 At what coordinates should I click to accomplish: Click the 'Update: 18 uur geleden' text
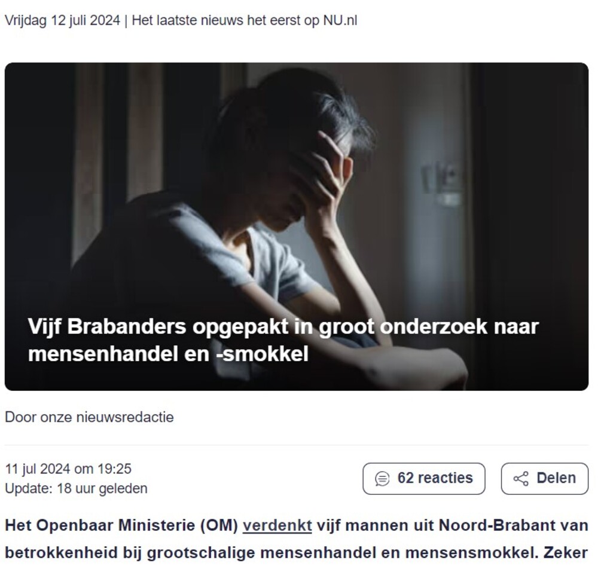click(x=77, y=488)
